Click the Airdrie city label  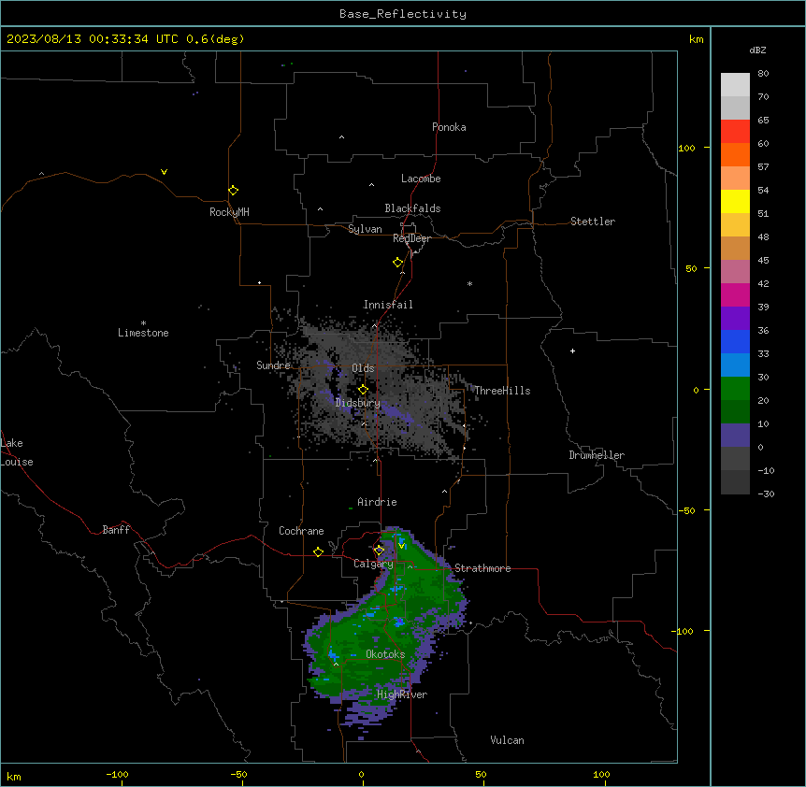[377, 502]
